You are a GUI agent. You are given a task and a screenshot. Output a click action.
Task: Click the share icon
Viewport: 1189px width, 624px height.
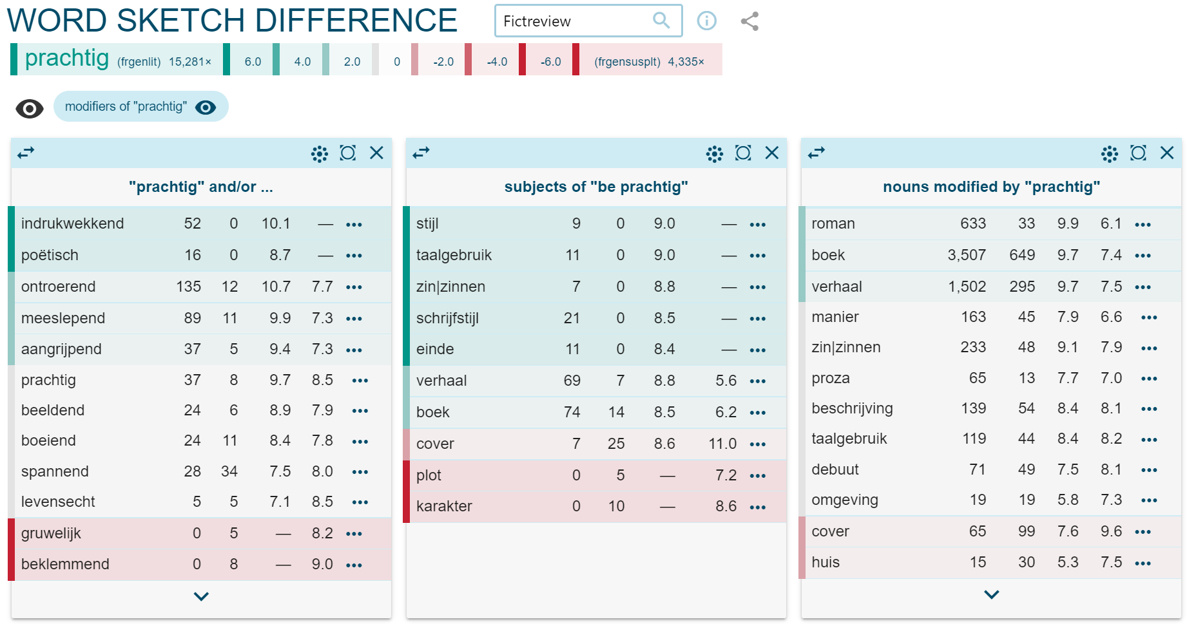(749, 21)
